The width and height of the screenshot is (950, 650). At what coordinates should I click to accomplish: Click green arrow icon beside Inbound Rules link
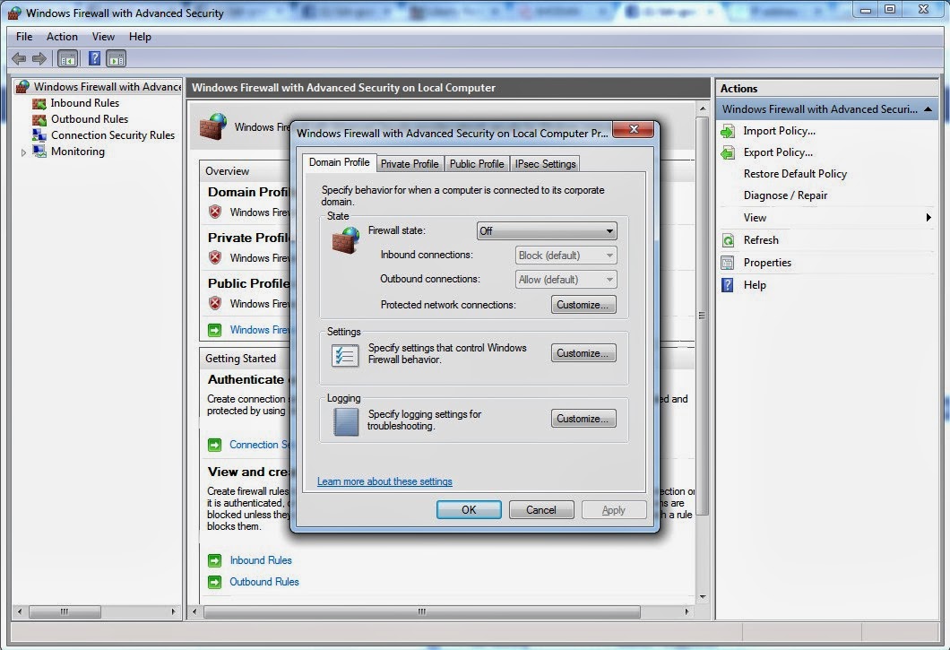point(214,560)
